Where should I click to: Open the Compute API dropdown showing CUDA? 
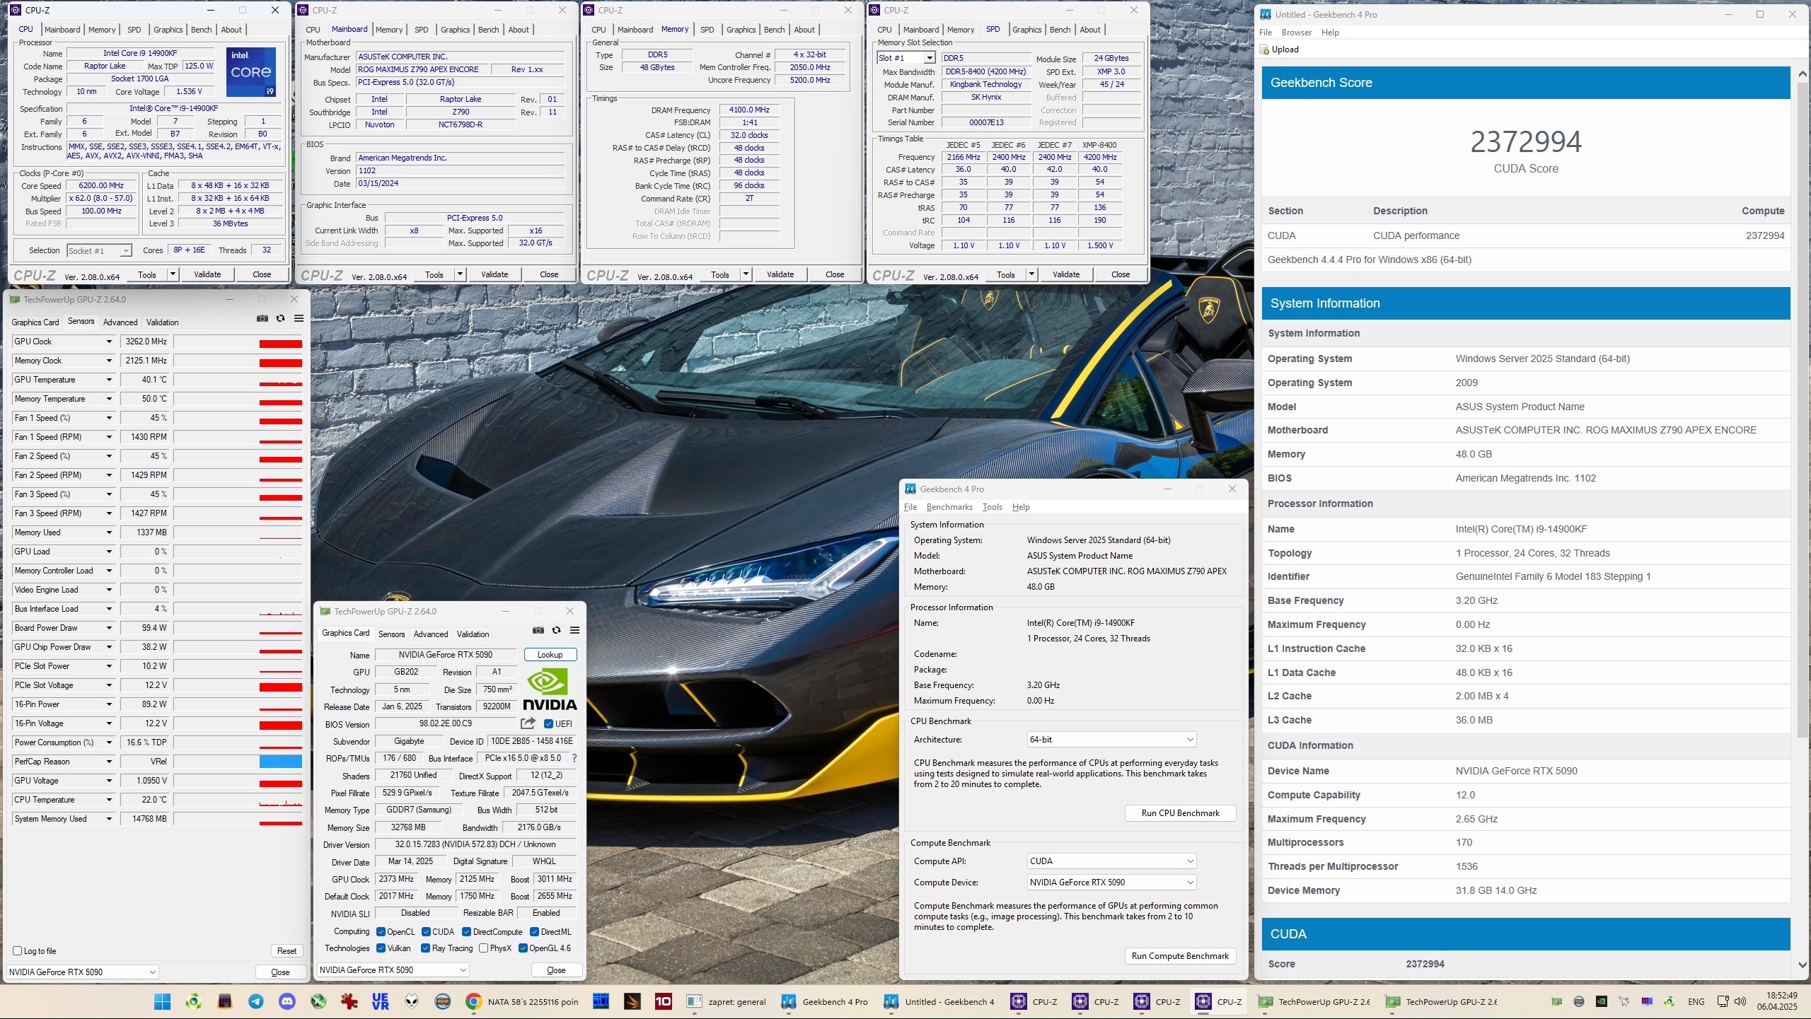pyautogui.click(x=1111, y=861)
